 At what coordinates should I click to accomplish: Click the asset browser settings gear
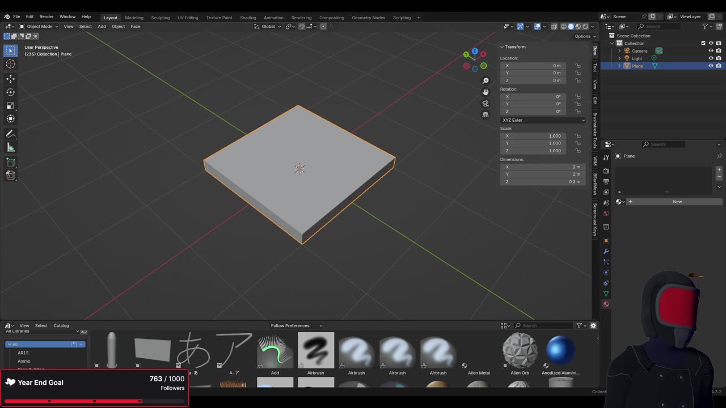[x=593, y=326]
